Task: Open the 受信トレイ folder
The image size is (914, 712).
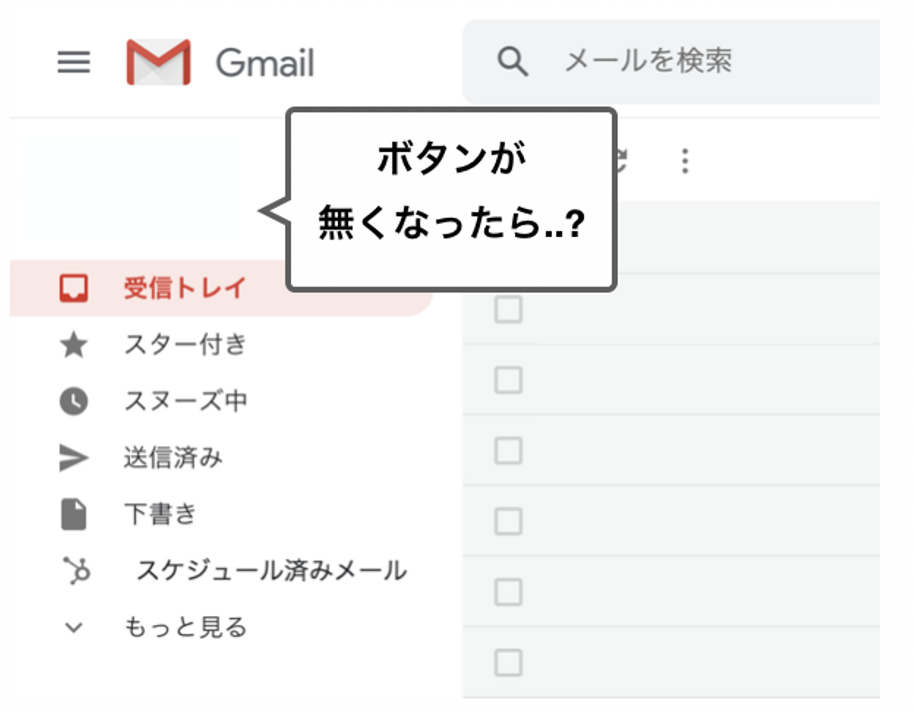Action: pos(184,288)
